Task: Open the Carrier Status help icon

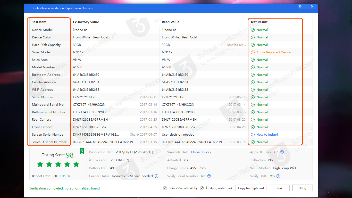Action: tap(156, 176)
